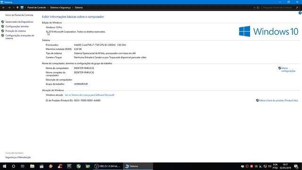Image resolution: width=302 pixels, height=170 pixels.
Task: Click the Windows 10 Pro edition text
Action: [54, 27]
